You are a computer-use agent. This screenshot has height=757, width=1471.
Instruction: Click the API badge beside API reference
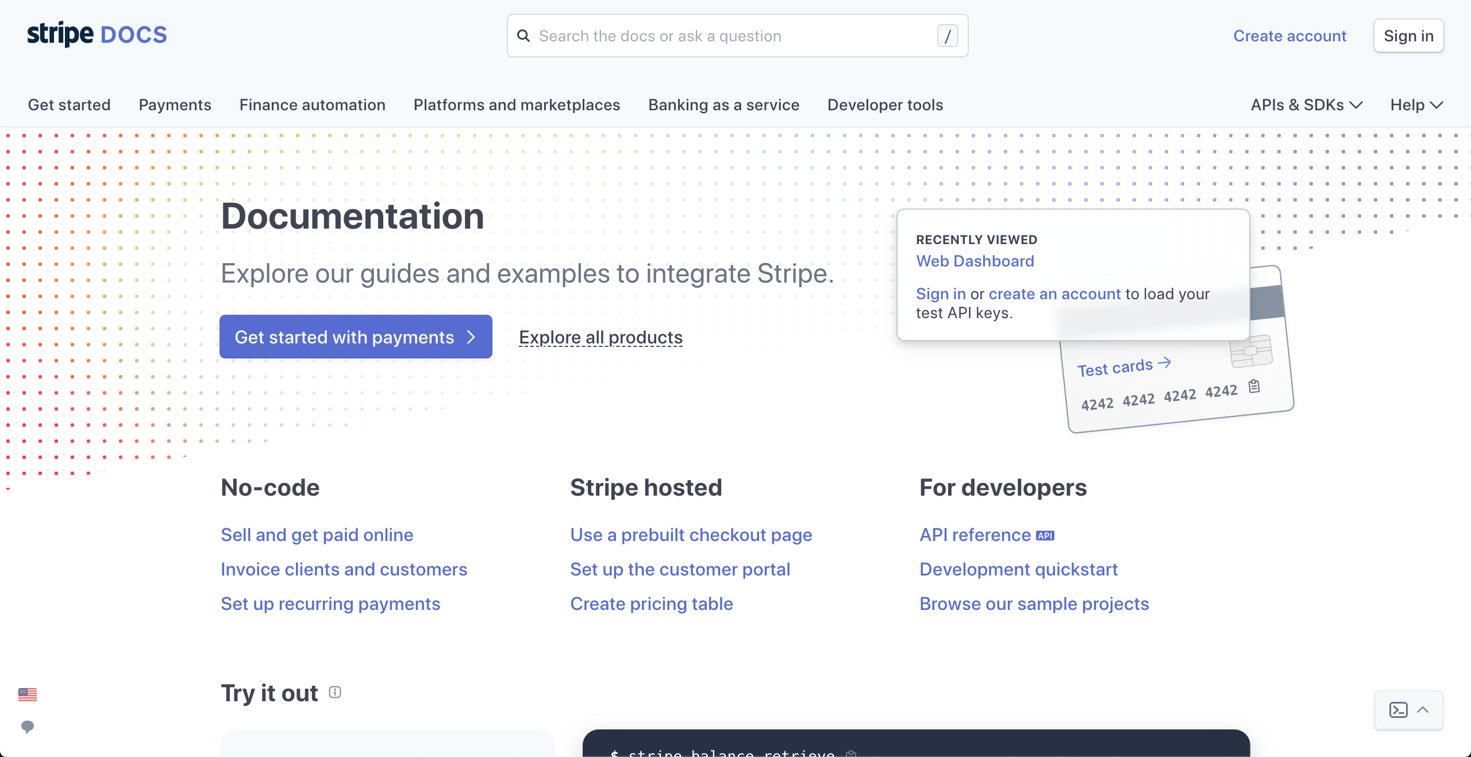click(x=1045, y=535)
